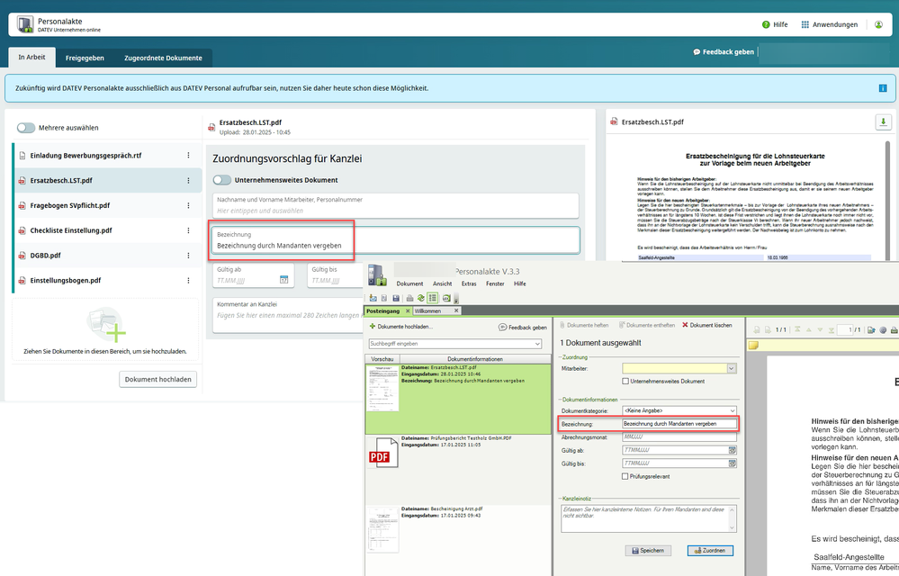Check the 'Prüfungsrelevant' checkbox

[625, 476]
